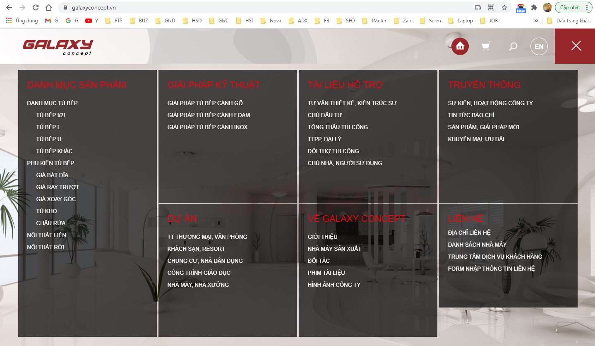This screenshot has height=346, width=595.
Task: Open TƯ VẤN THIẾT KẾ, KIẾN TRÚC SƯ
Action: [x=352, y=103]
